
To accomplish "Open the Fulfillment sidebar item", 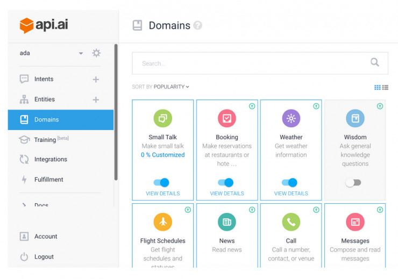I will click(48, 180).
